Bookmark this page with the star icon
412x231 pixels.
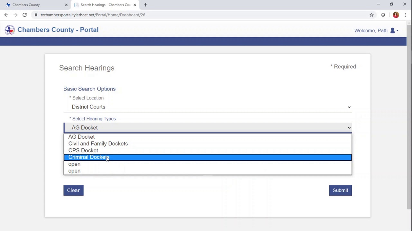pos(371,15)
